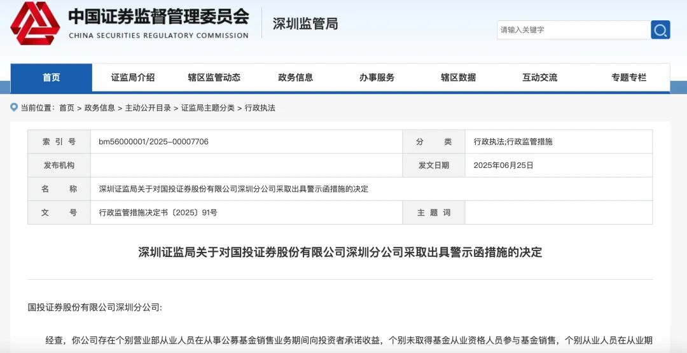Open the 专题专栏 menu item
Image resolution: width=687 pixels, height=353 pixels.
(628, 78)
